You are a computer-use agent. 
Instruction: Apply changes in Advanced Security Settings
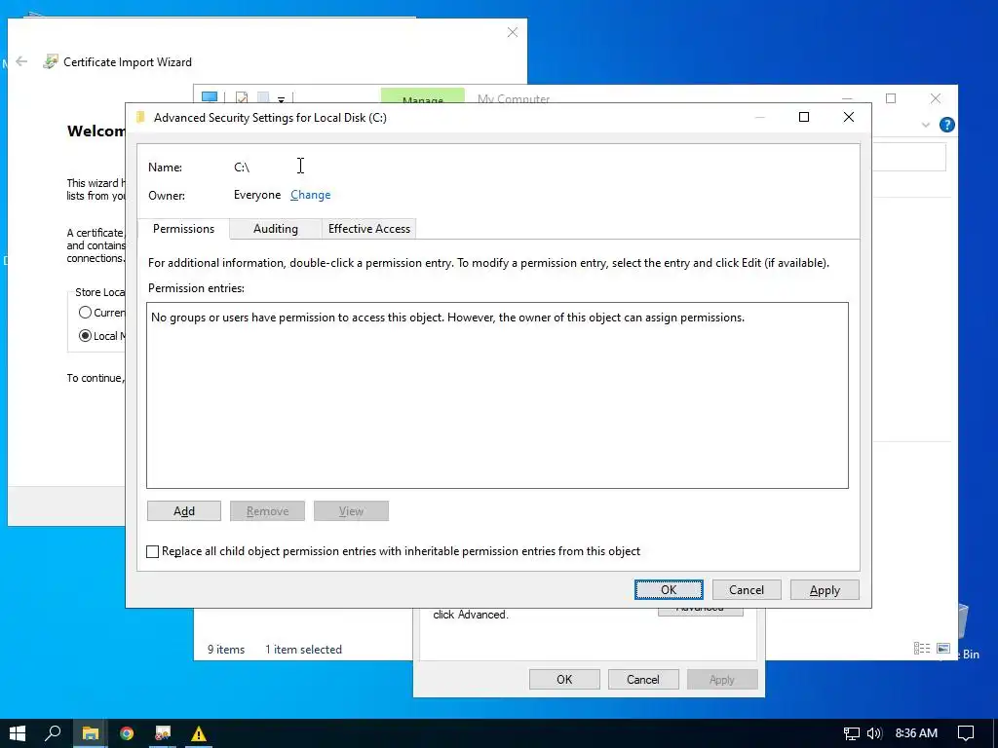[x=825, y=589]
